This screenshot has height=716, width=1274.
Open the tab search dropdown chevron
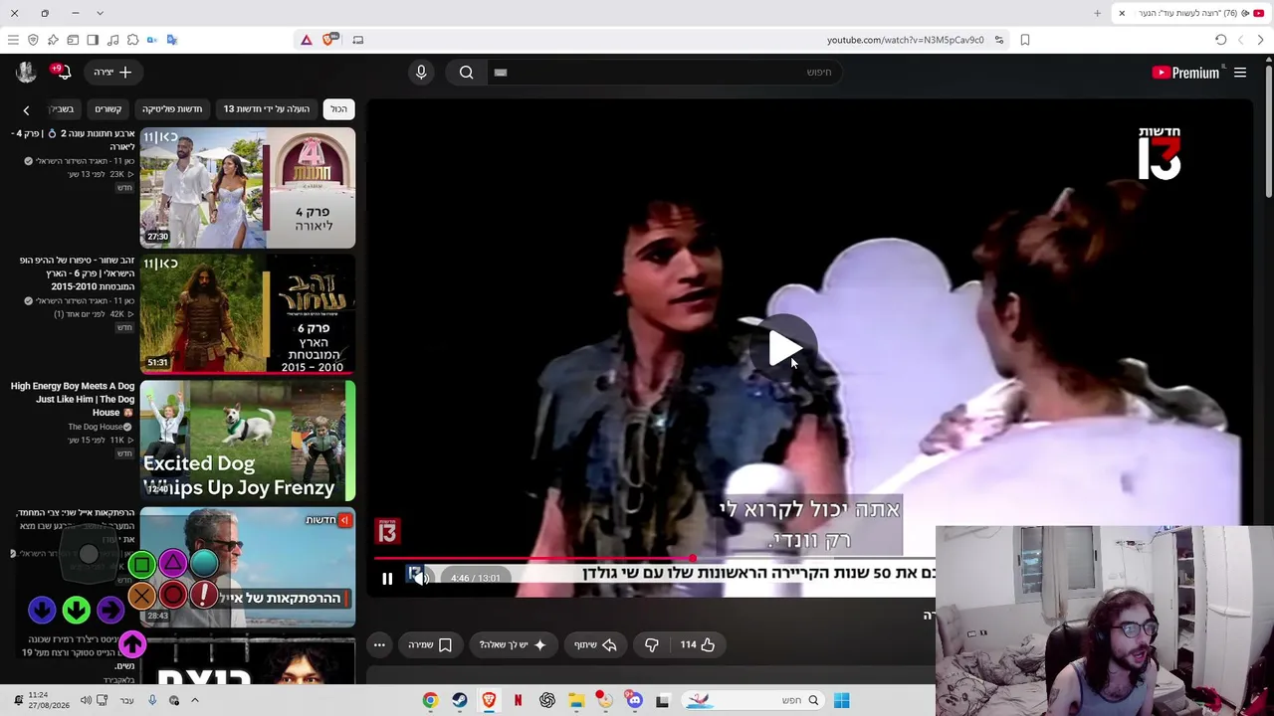tap(100, 13)
